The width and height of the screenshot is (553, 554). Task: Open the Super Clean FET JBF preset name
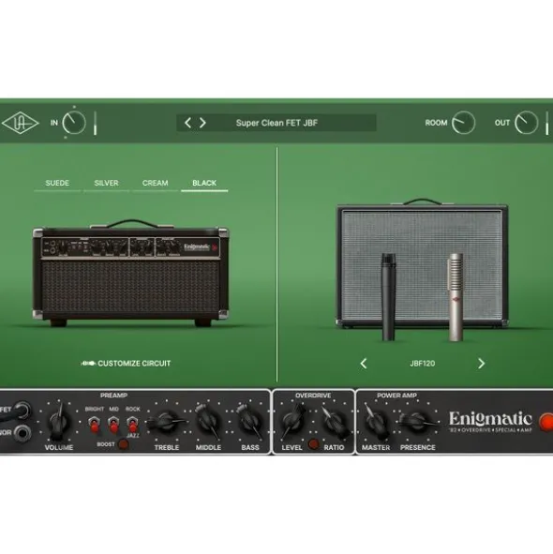tap(276, 123)
